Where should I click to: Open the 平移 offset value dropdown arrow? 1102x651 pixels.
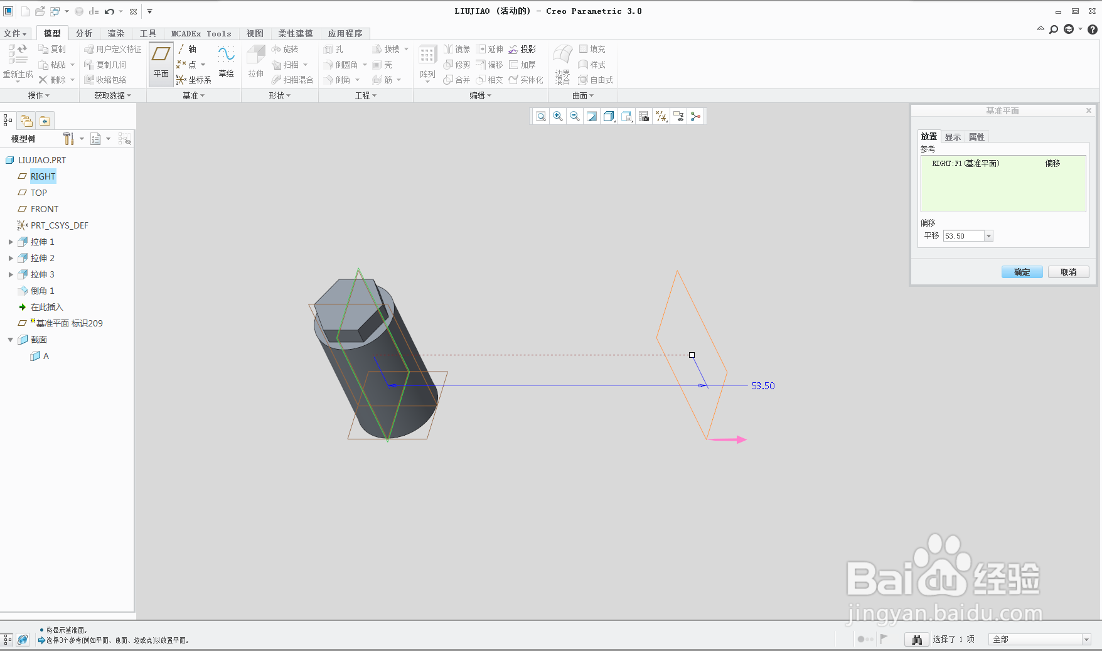coord(988,236)
